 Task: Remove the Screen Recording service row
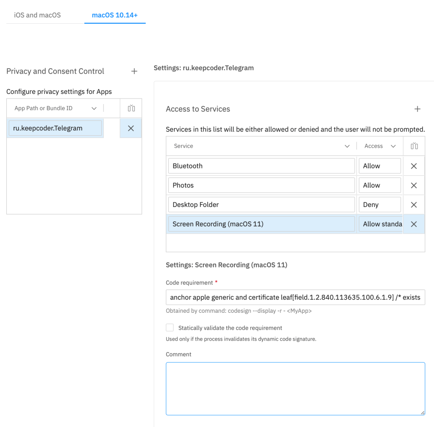point(414,224)
